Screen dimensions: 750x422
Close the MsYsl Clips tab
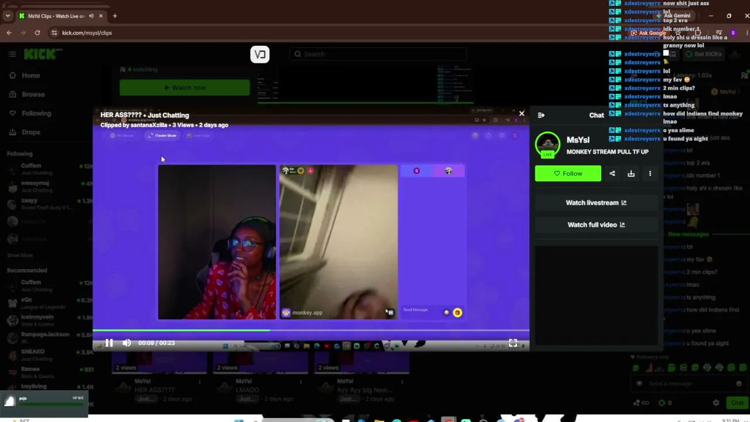coord(101,16)
